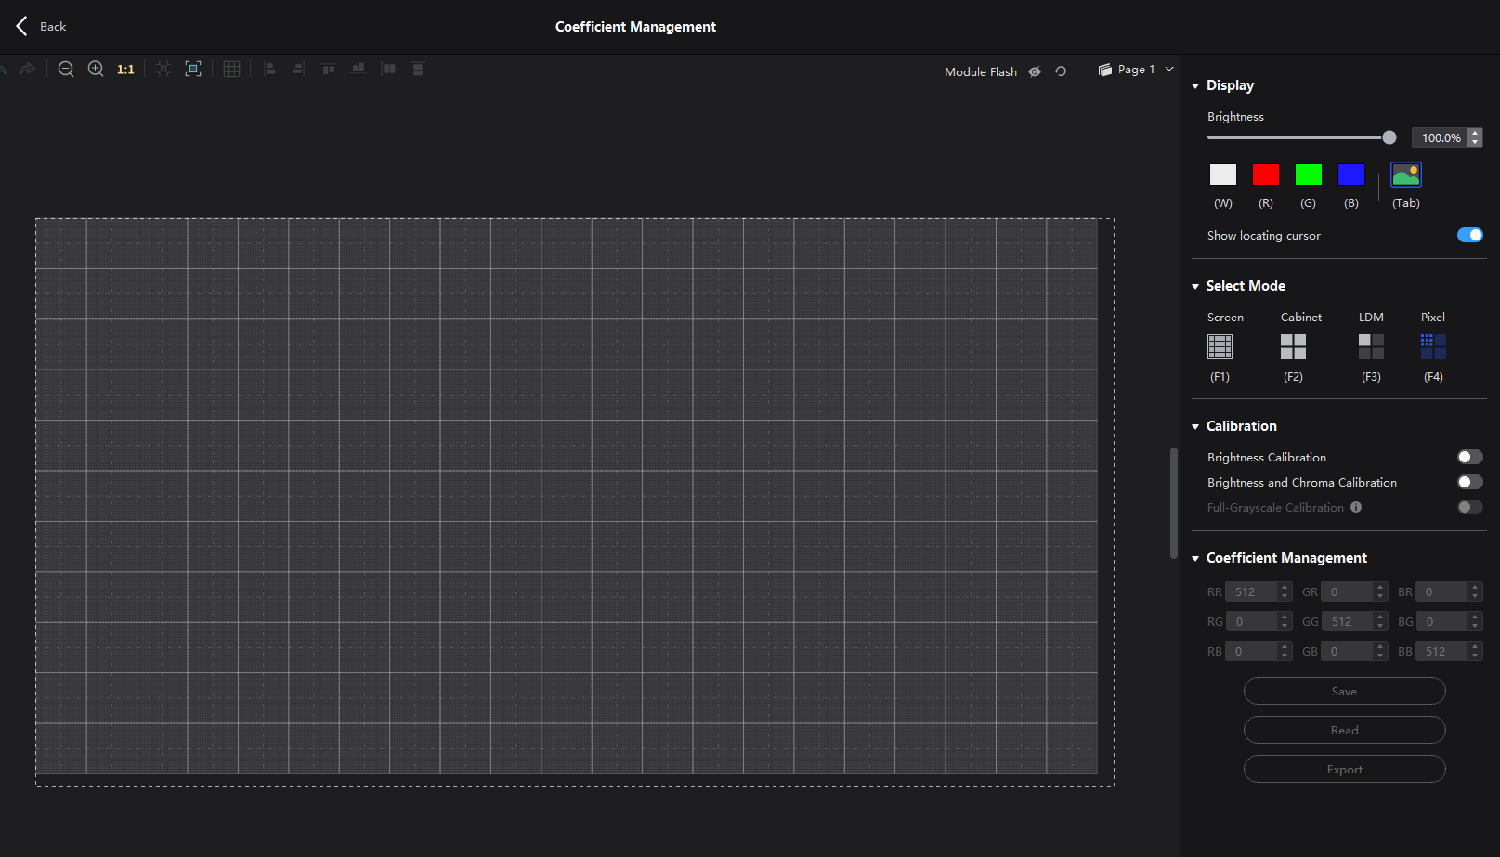
Task: Click the brightness 100.0% input field
Action: [x=1440, y=137]
